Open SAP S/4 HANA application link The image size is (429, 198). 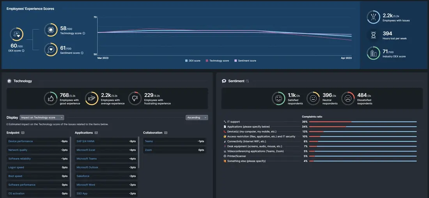coord(85,141)
